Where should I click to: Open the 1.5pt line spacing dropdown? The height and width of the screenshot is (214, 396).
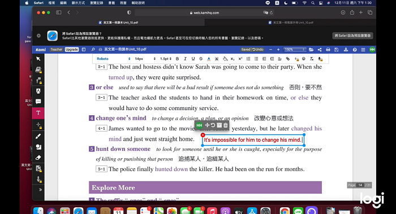[x=166, y=59]
